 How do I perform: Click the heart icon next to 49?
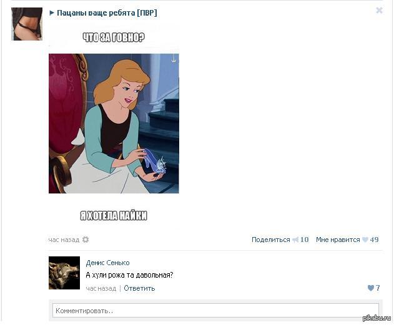[365, 240]
